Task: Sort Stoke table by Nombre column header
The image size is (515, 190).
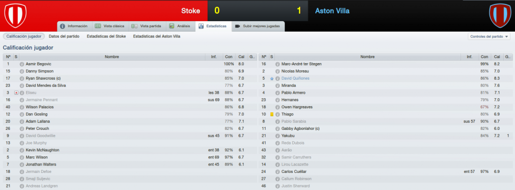Action: [x=112, y=57]
